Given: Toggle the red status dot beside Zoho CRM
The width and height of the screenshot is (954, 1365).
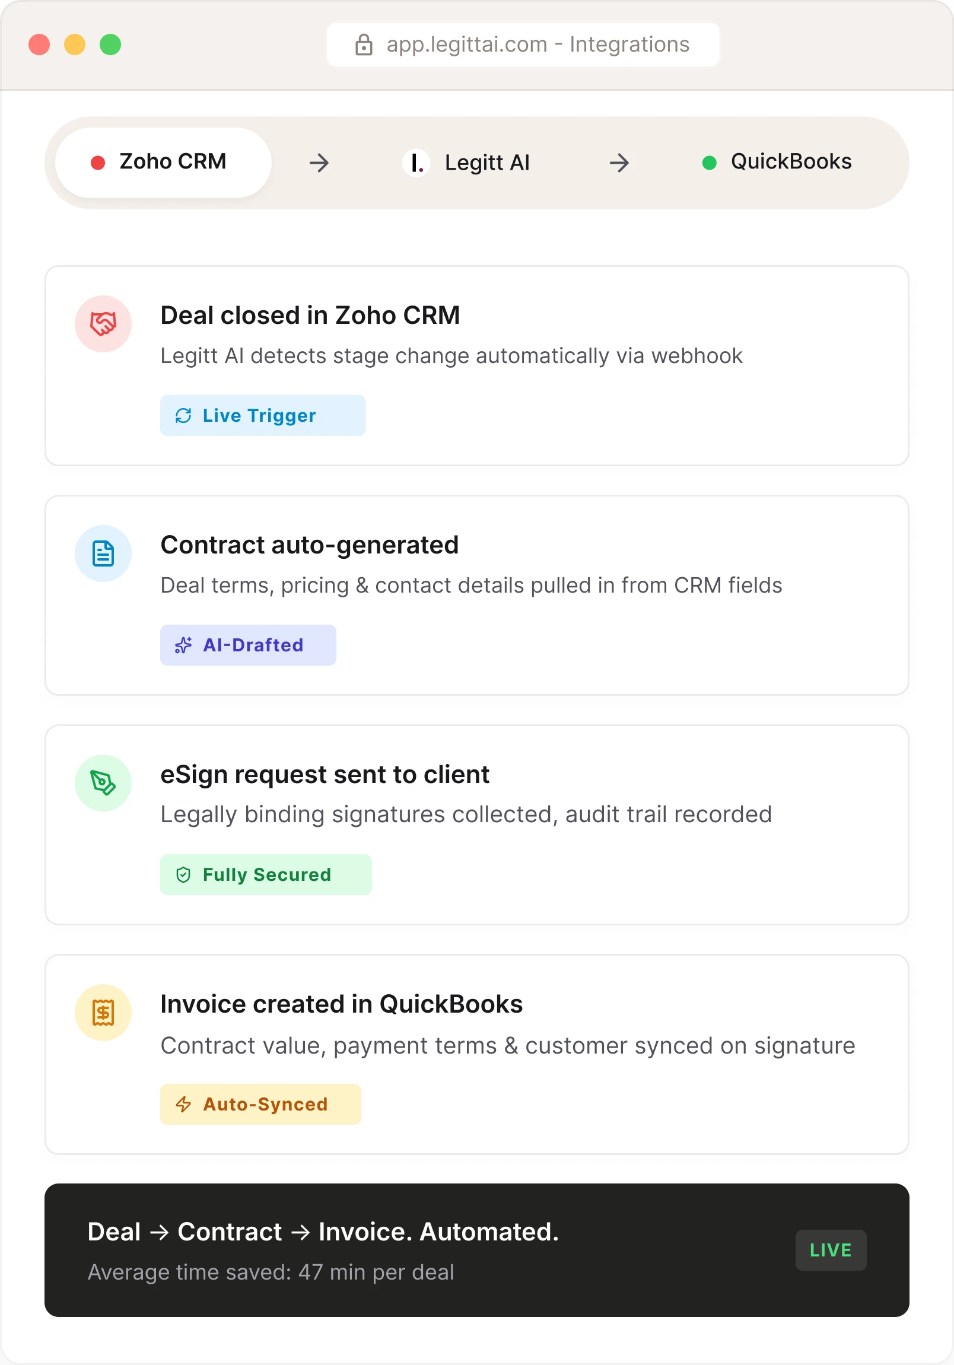Looking at the screenshot, I should coord(97,161).
